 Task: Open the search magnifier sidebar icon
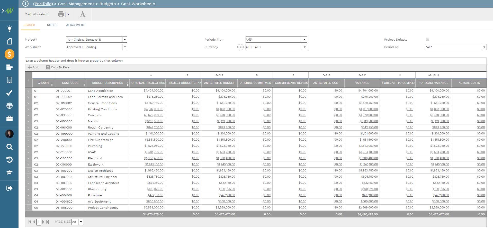[9, 147]
